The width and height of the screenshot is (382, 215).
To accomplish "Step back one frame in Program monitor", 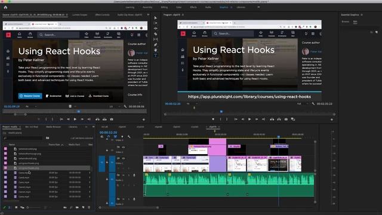I will click(x=243, y=119).
